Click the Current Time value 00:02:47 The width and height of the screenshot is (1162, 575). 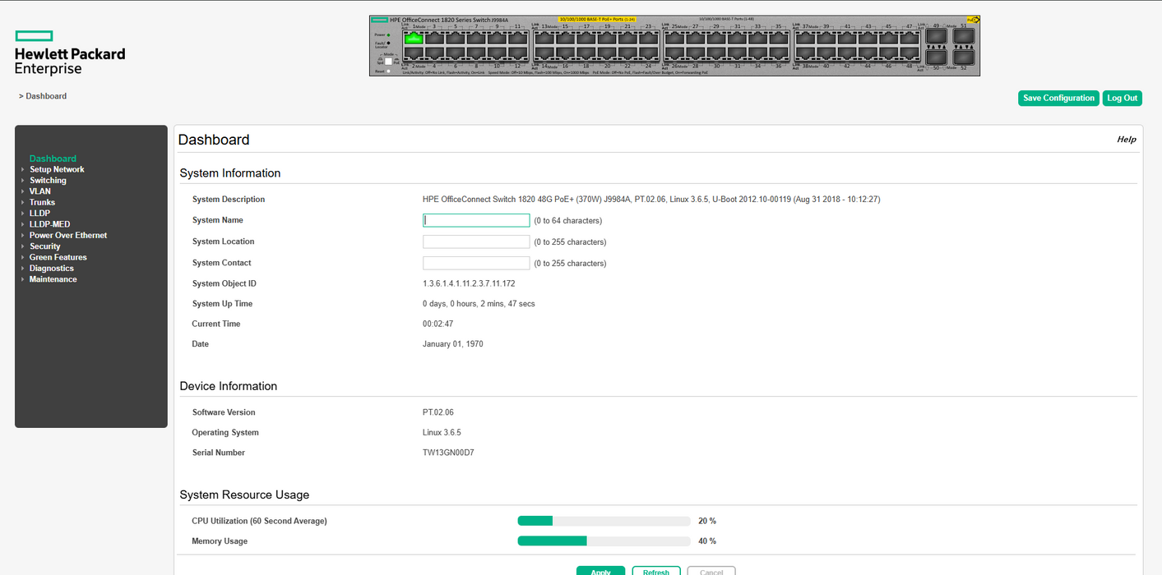[x=437, y=324]
